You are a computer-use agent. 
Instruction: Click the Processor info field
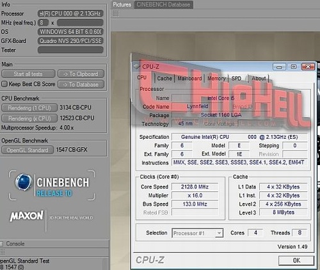click(70, 13)
